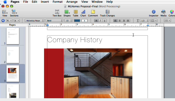
Task: Open the Shapes tool
Action: point(67,13)
